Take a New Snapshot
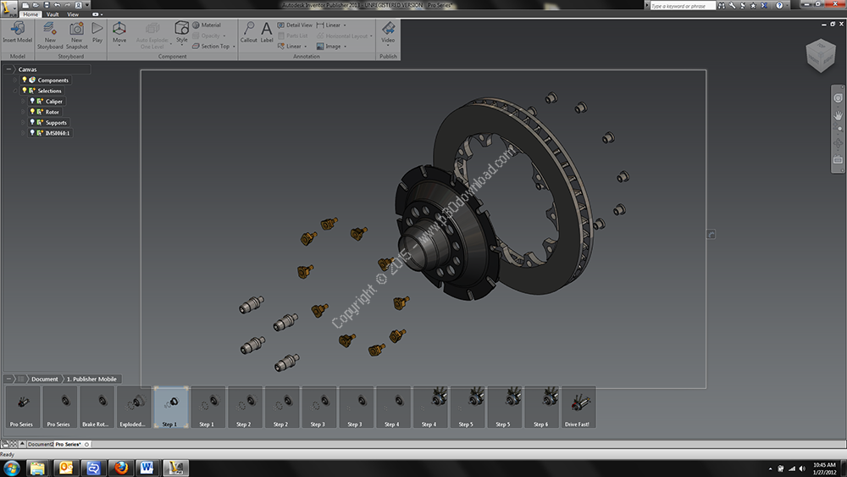Viewport: 847px width, 477px height. click(77, 36)
